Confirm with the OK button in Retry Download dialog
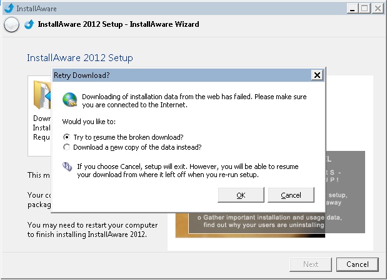Image resolution: width=387 pixels, height=280 pixels. (x=241, y=195)
